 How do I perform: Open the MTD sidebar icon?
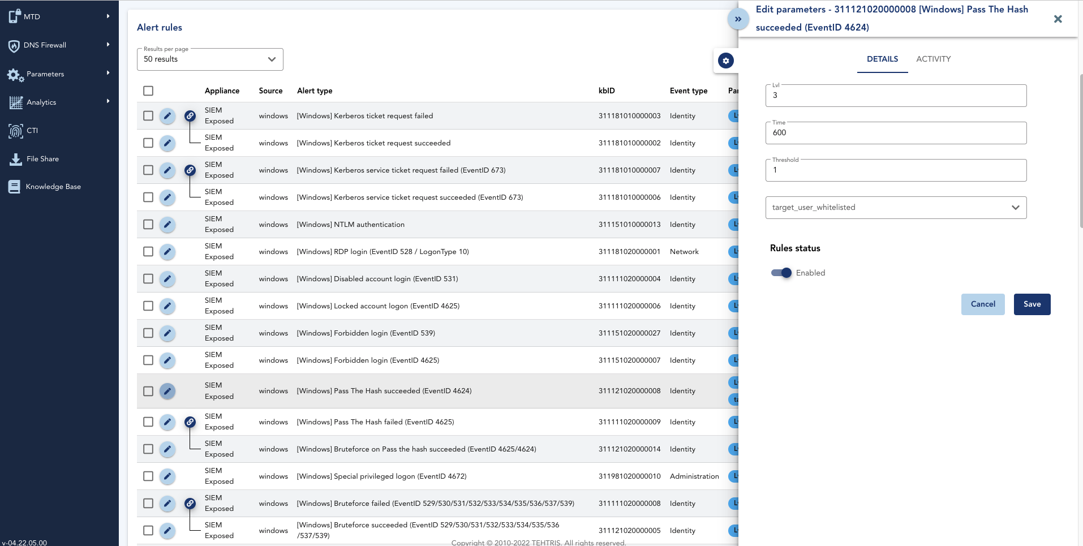tap(15, 16)
